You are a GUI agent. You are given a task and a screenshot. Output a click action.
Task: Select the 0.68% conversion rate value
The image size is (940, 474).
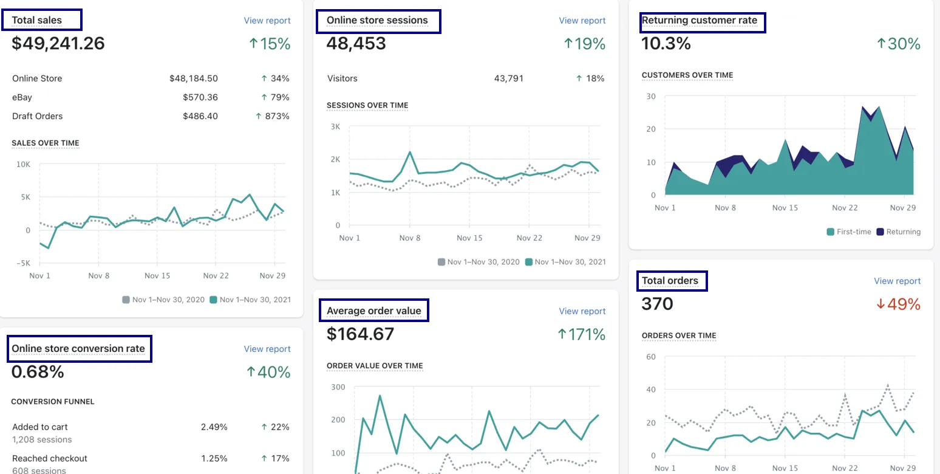[38, 372]
